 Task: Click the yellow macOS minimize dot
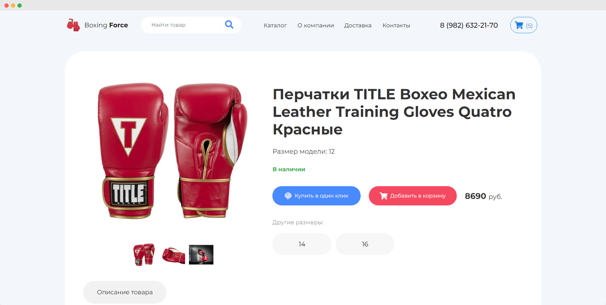pyautogui.click(x=13, y=6)
